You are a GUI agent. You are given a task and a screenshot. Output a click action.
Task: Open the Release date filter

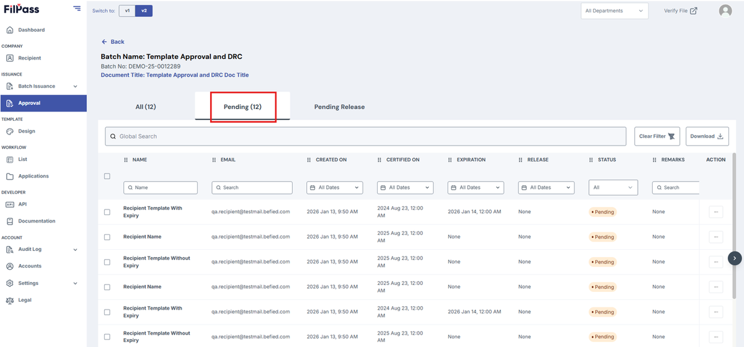(547, 187)
